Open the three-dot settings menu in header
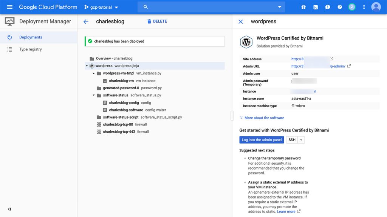The width and height of the screenshot is (387, 217). [x=364, y=7]
